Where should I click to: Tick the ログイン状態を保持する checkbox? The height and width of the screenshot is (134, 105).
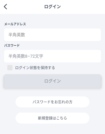[10, 68]
